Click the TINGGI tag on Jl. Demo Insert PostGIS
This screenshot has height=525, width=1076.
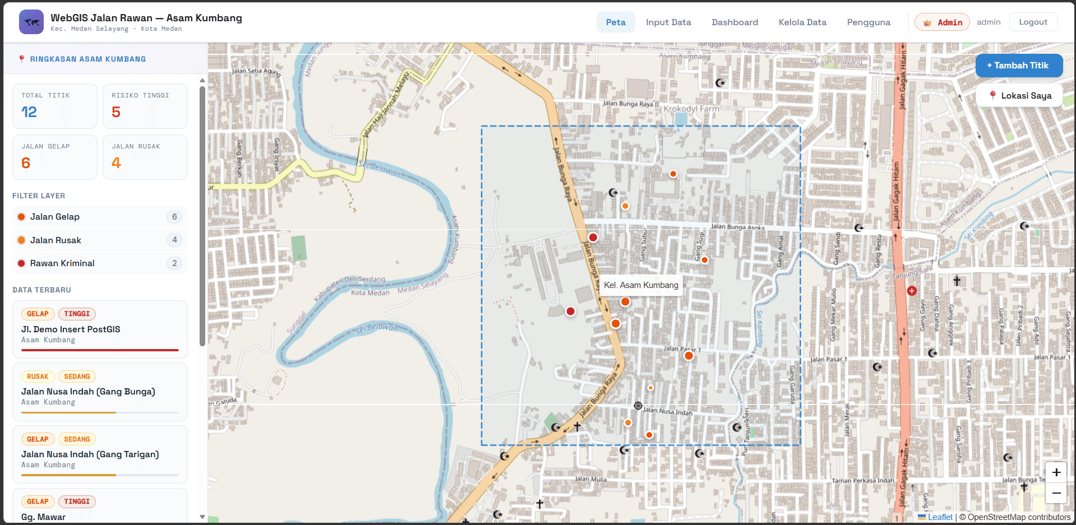pos(77,314)
